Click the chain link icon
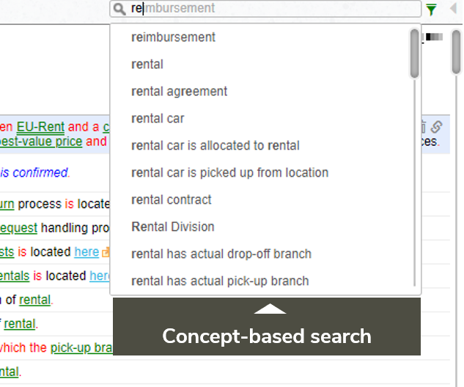Screen dimensions: 464x387 pyautogui.click(x=436, y=126)
